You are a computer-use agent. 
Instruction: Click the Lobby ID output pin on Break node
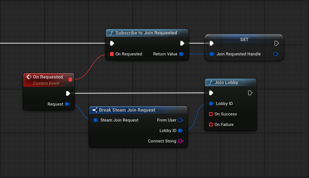(x=180, y=131)
